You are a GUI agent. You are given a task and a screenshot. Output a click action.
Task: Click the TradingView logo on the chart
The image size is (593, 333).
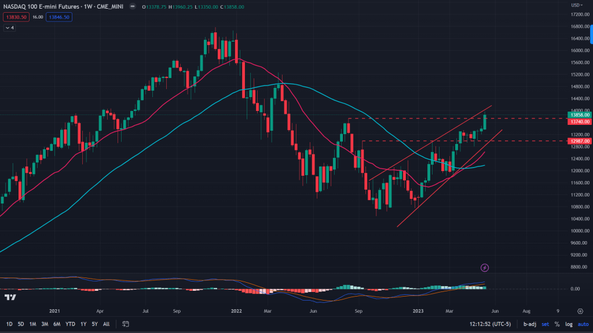(x=10, y=297)
